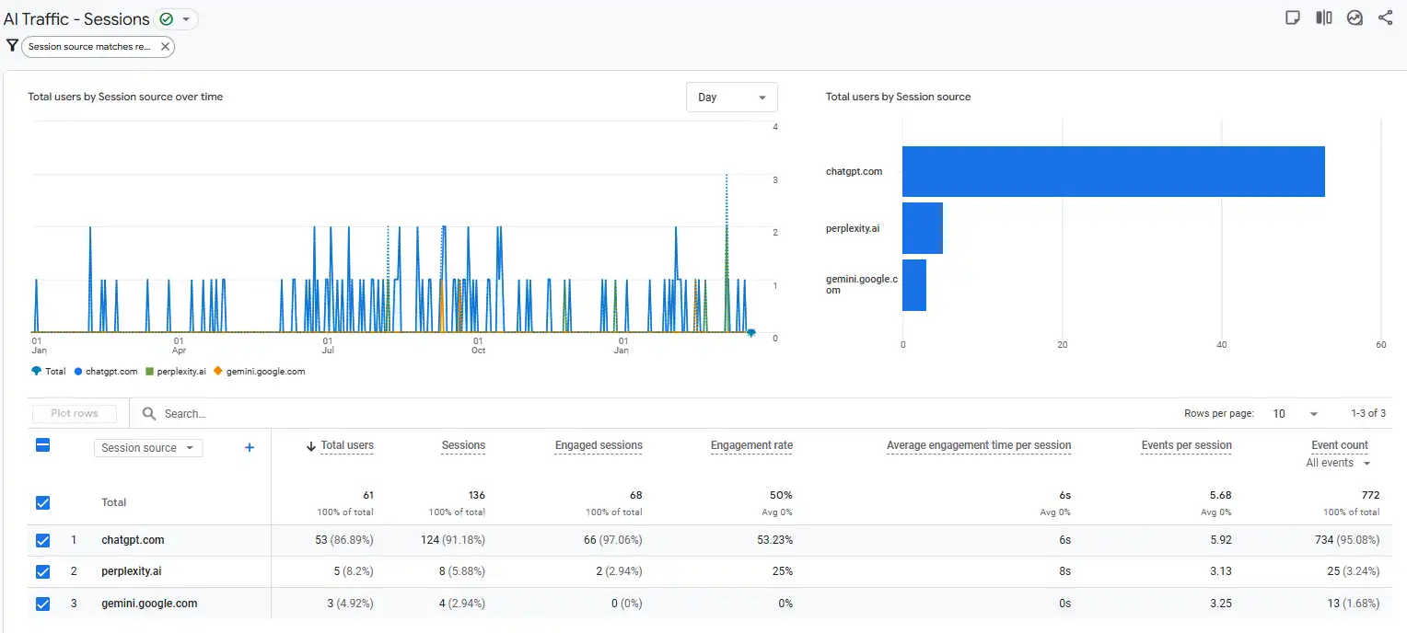Click the gemini.google.com bar in chart

point(914,285)
